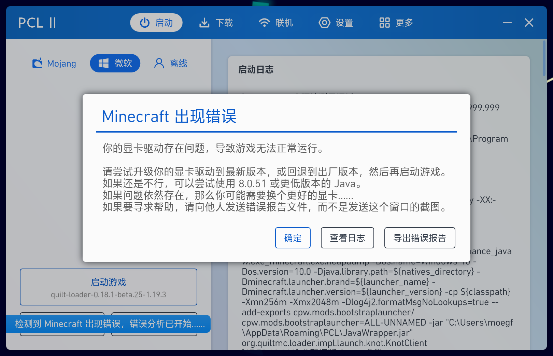The height and width of the screenshot is (356, 553).
Task: Click the launch log scrollbar on the right
Action: click(545, 58)
